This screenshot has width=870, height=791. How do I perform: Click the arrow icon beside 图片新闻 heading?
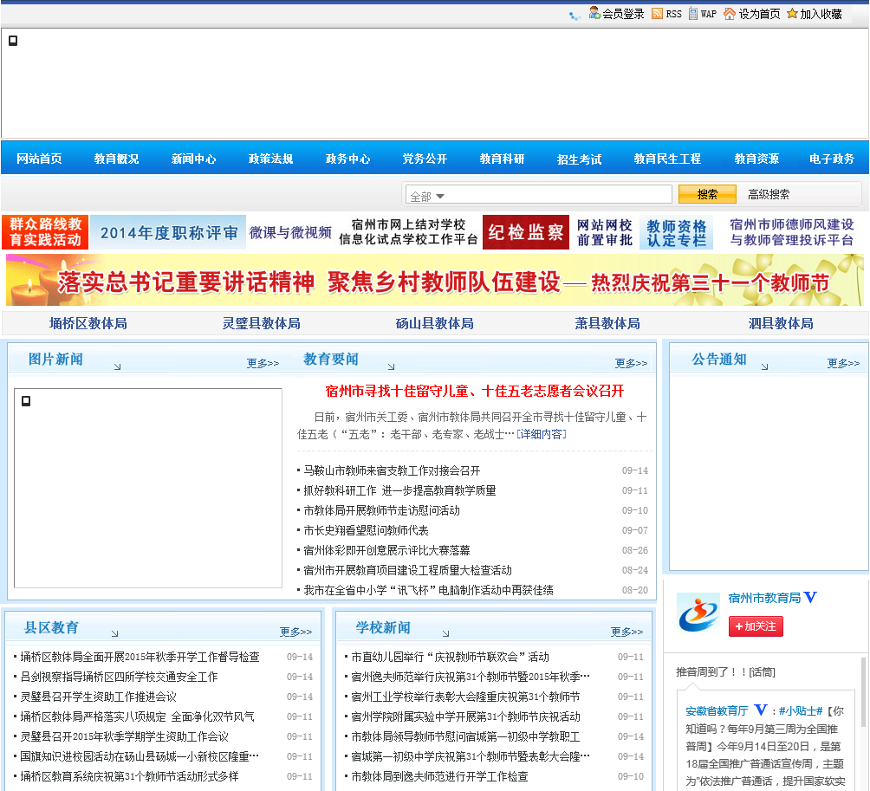tap(117, 366)
